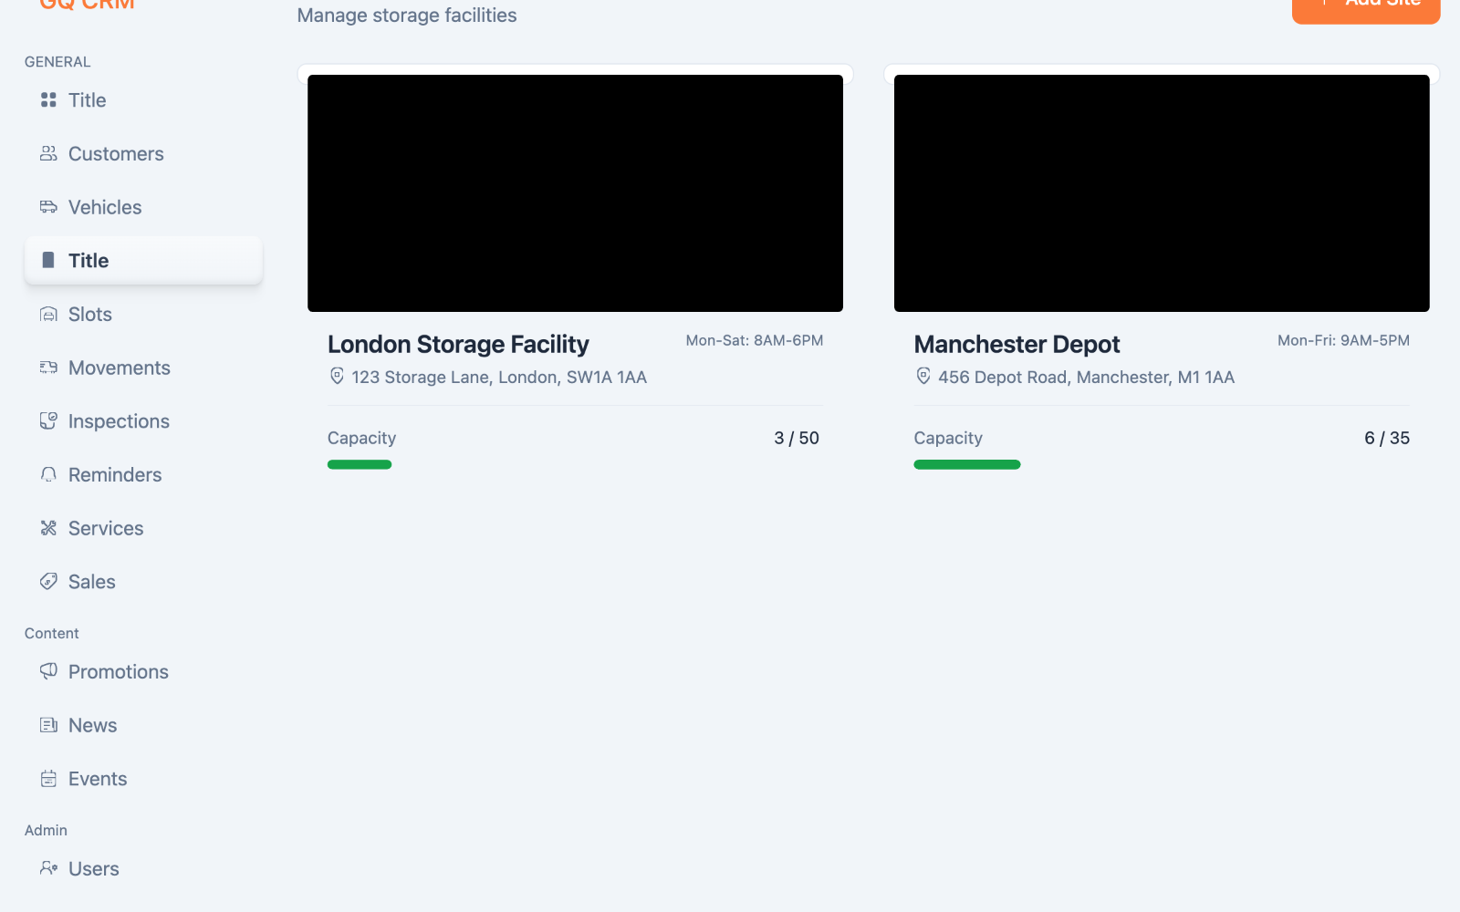The height and width of the screenshot is (912, 1460).
Task: Click the capacity value '6 / 35'
Action: tap(1387, 438)
